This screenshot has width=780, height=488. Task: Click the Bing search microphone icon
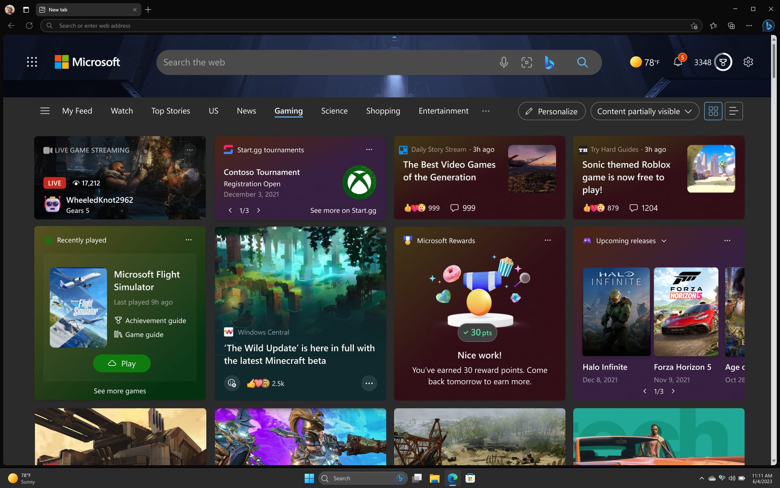point(503,62)
